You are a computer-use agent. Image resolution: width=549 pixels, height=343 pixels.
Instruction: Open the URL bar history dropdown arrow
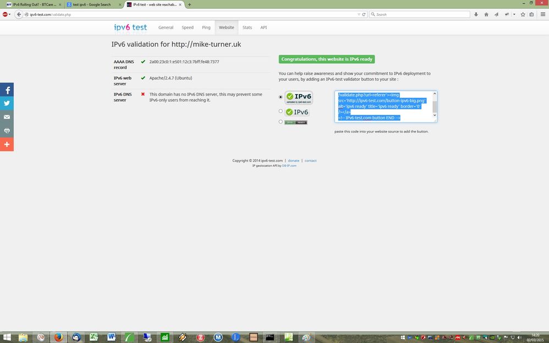click(x=359, y=14)
